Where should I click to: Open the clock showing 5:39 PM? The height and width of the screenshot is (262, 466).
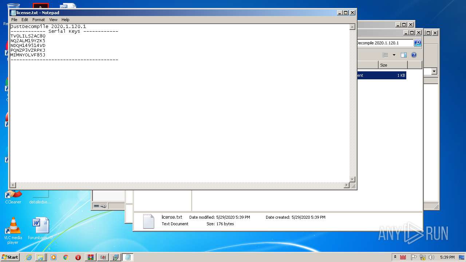click(x=447, y=257)
